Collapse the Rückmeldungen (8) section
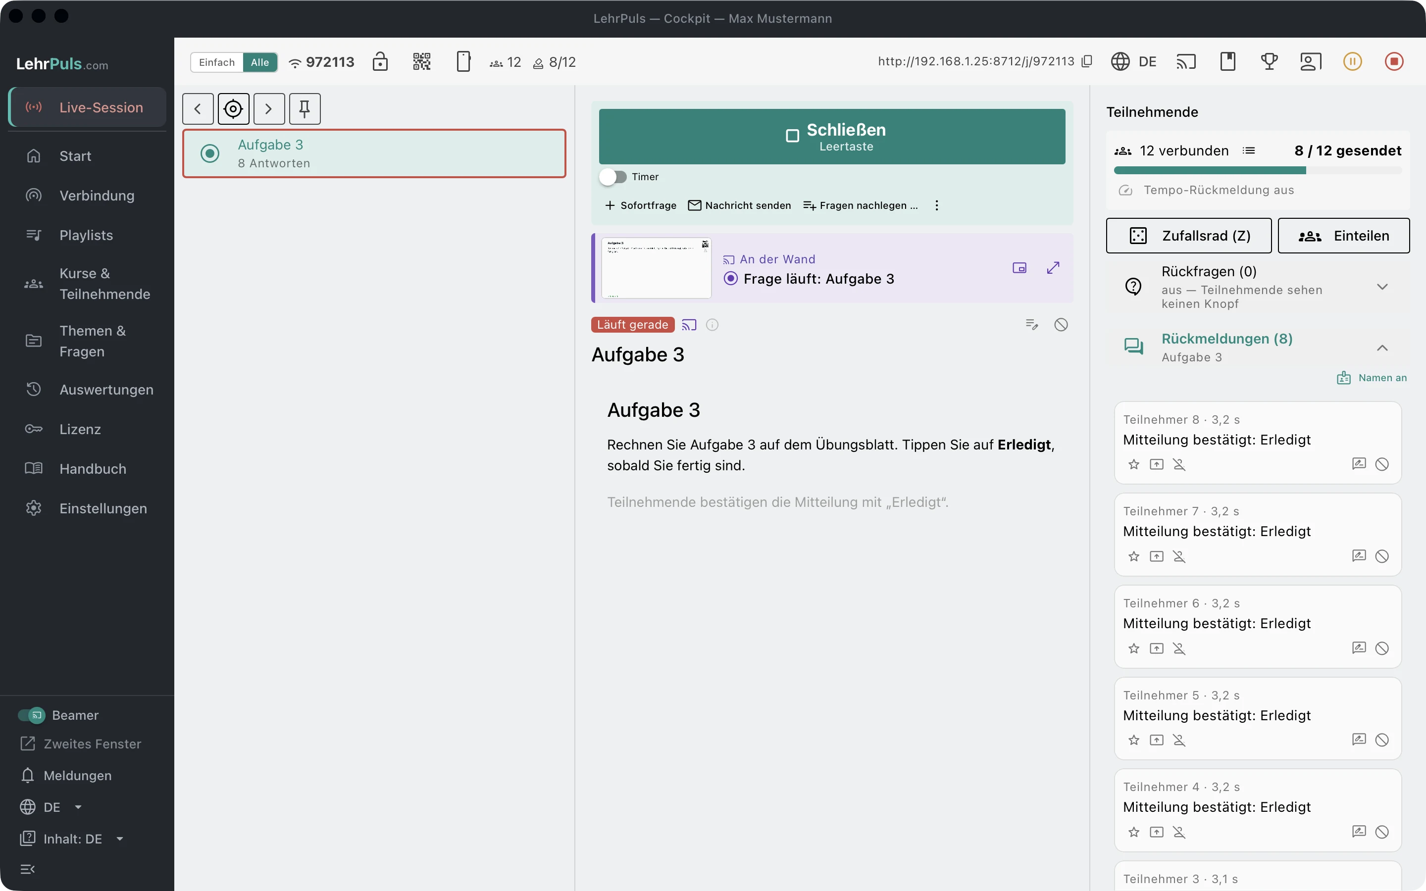1426x891 pixels. tap(1258, 347)
